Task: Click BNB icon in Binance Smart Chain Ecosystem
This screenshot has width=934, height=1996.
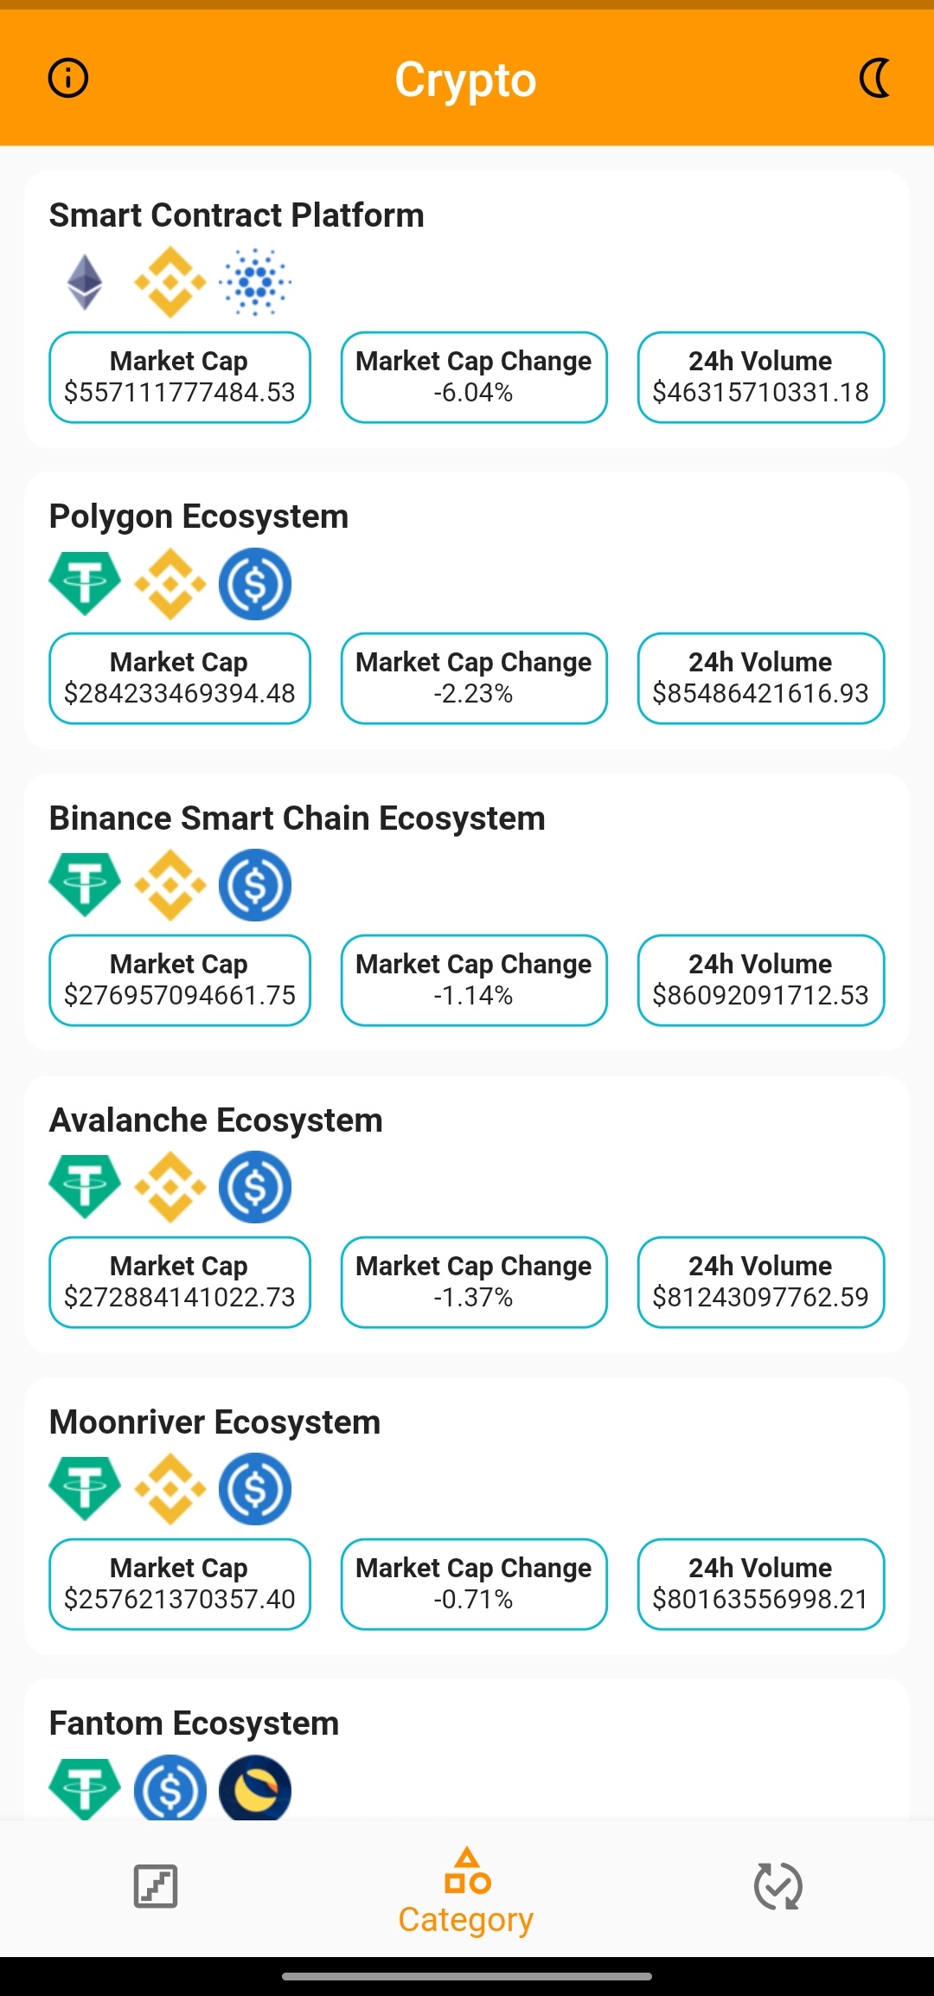Action: click(170, 884)
